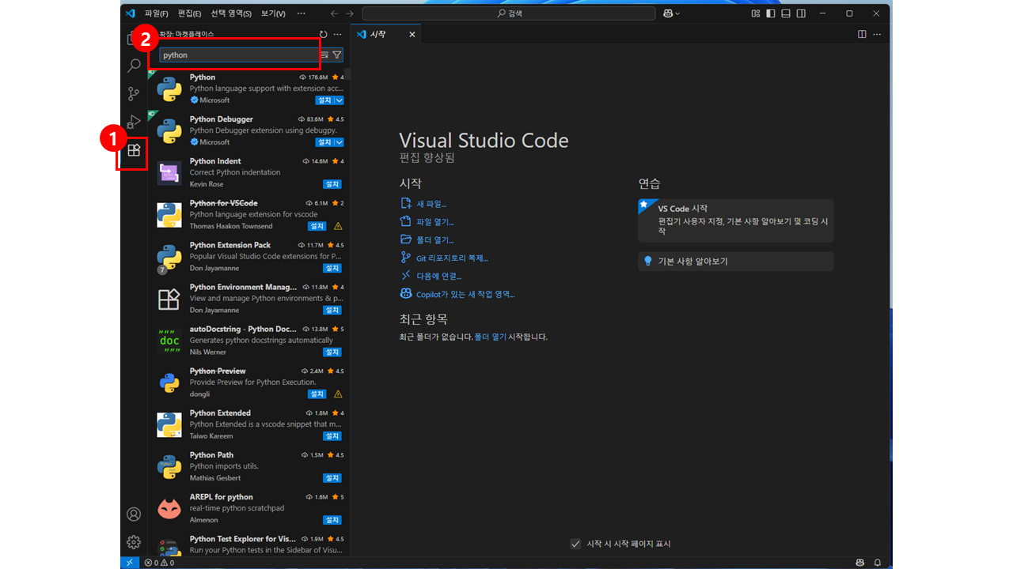The width and height of the screenshot is (1013, 569).
Task: Open errors and warnings problems indicator
Action: coord(159,563)
